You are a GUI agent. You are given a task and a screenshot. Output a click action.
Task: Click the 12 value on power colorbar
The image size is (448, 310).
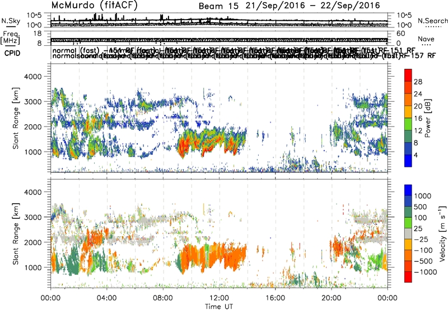coord(418,131)
